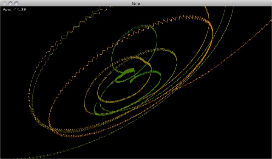
Task: Zoom the Strip window
Action: 16,3
